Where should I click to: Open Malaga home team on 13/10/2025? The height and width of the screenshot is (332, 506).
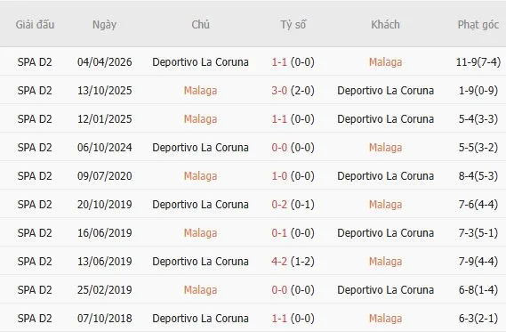[200, 91]
